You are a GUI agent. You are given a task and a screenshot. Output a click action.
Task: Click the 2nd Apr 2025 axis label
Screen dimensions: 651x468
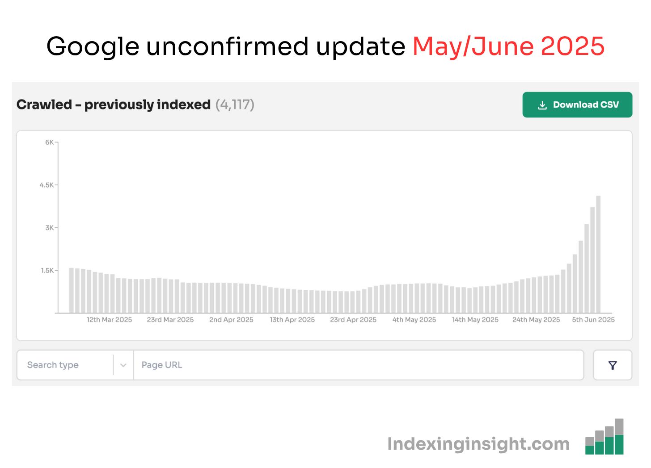(231, 320)
